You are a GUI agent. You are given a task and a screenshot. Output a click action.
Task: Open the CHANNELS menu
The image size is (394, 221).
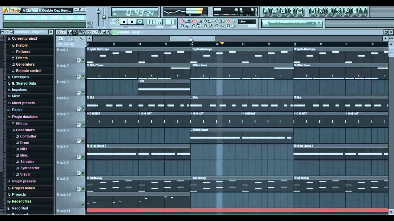pos(30,17)
